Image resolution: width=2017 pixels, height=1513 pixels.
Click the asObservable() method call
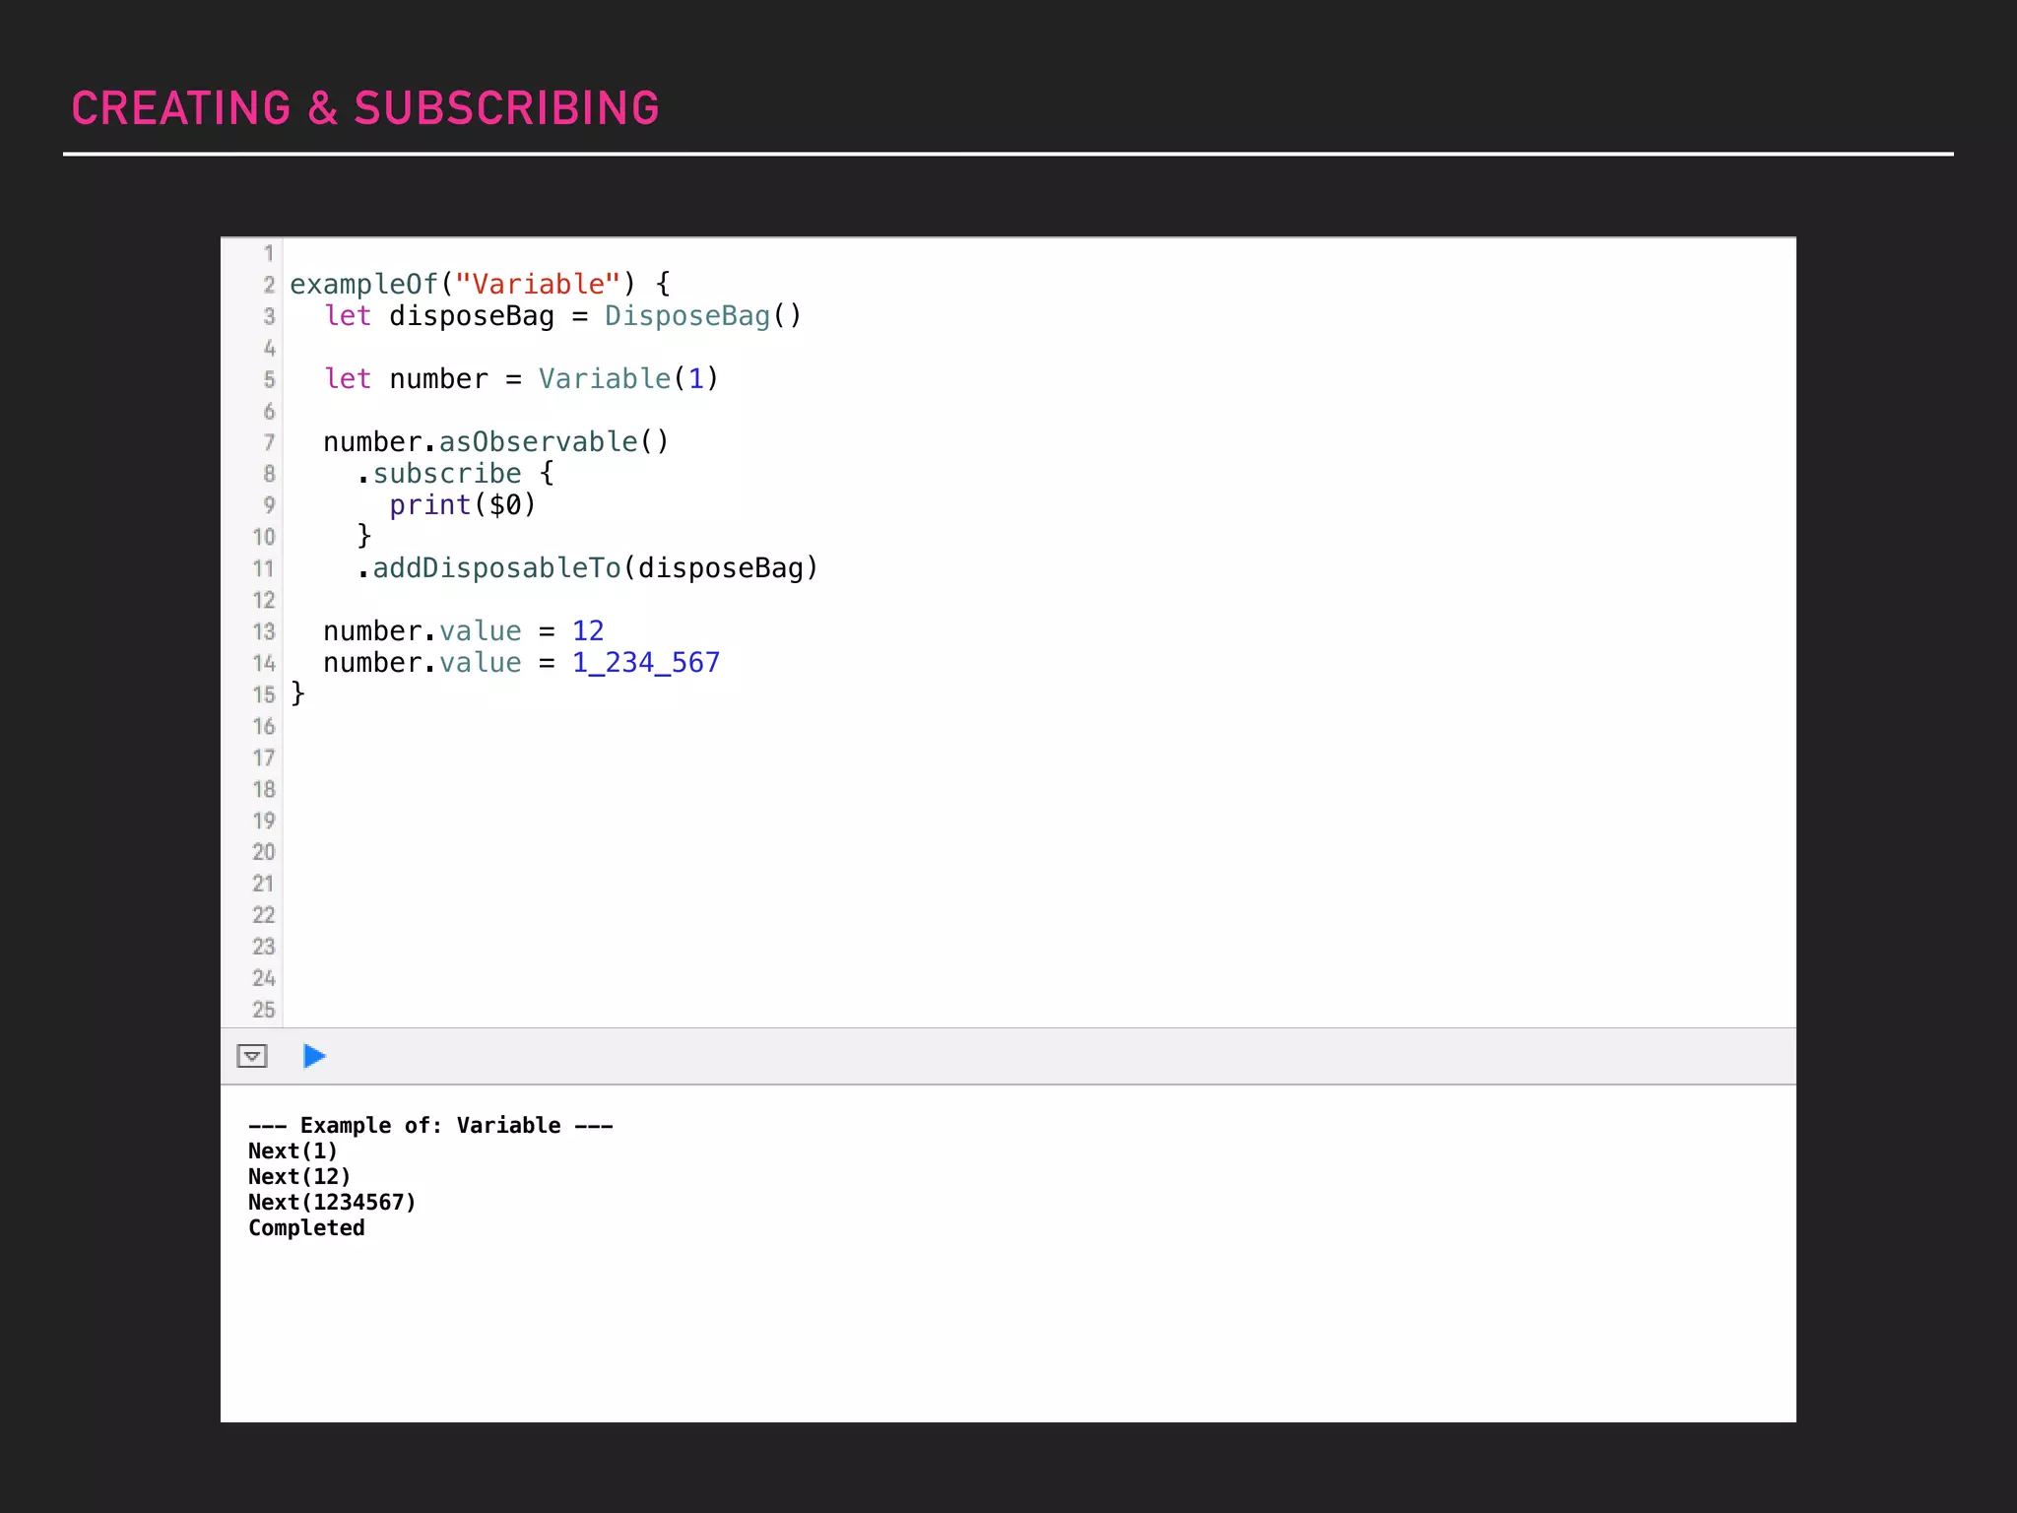pos(553,442)
